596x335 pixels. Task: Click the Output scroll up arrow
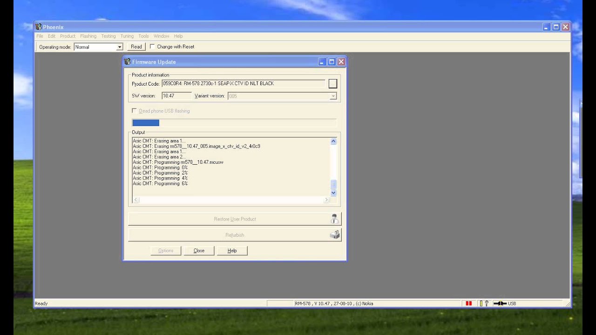(333, 141)
